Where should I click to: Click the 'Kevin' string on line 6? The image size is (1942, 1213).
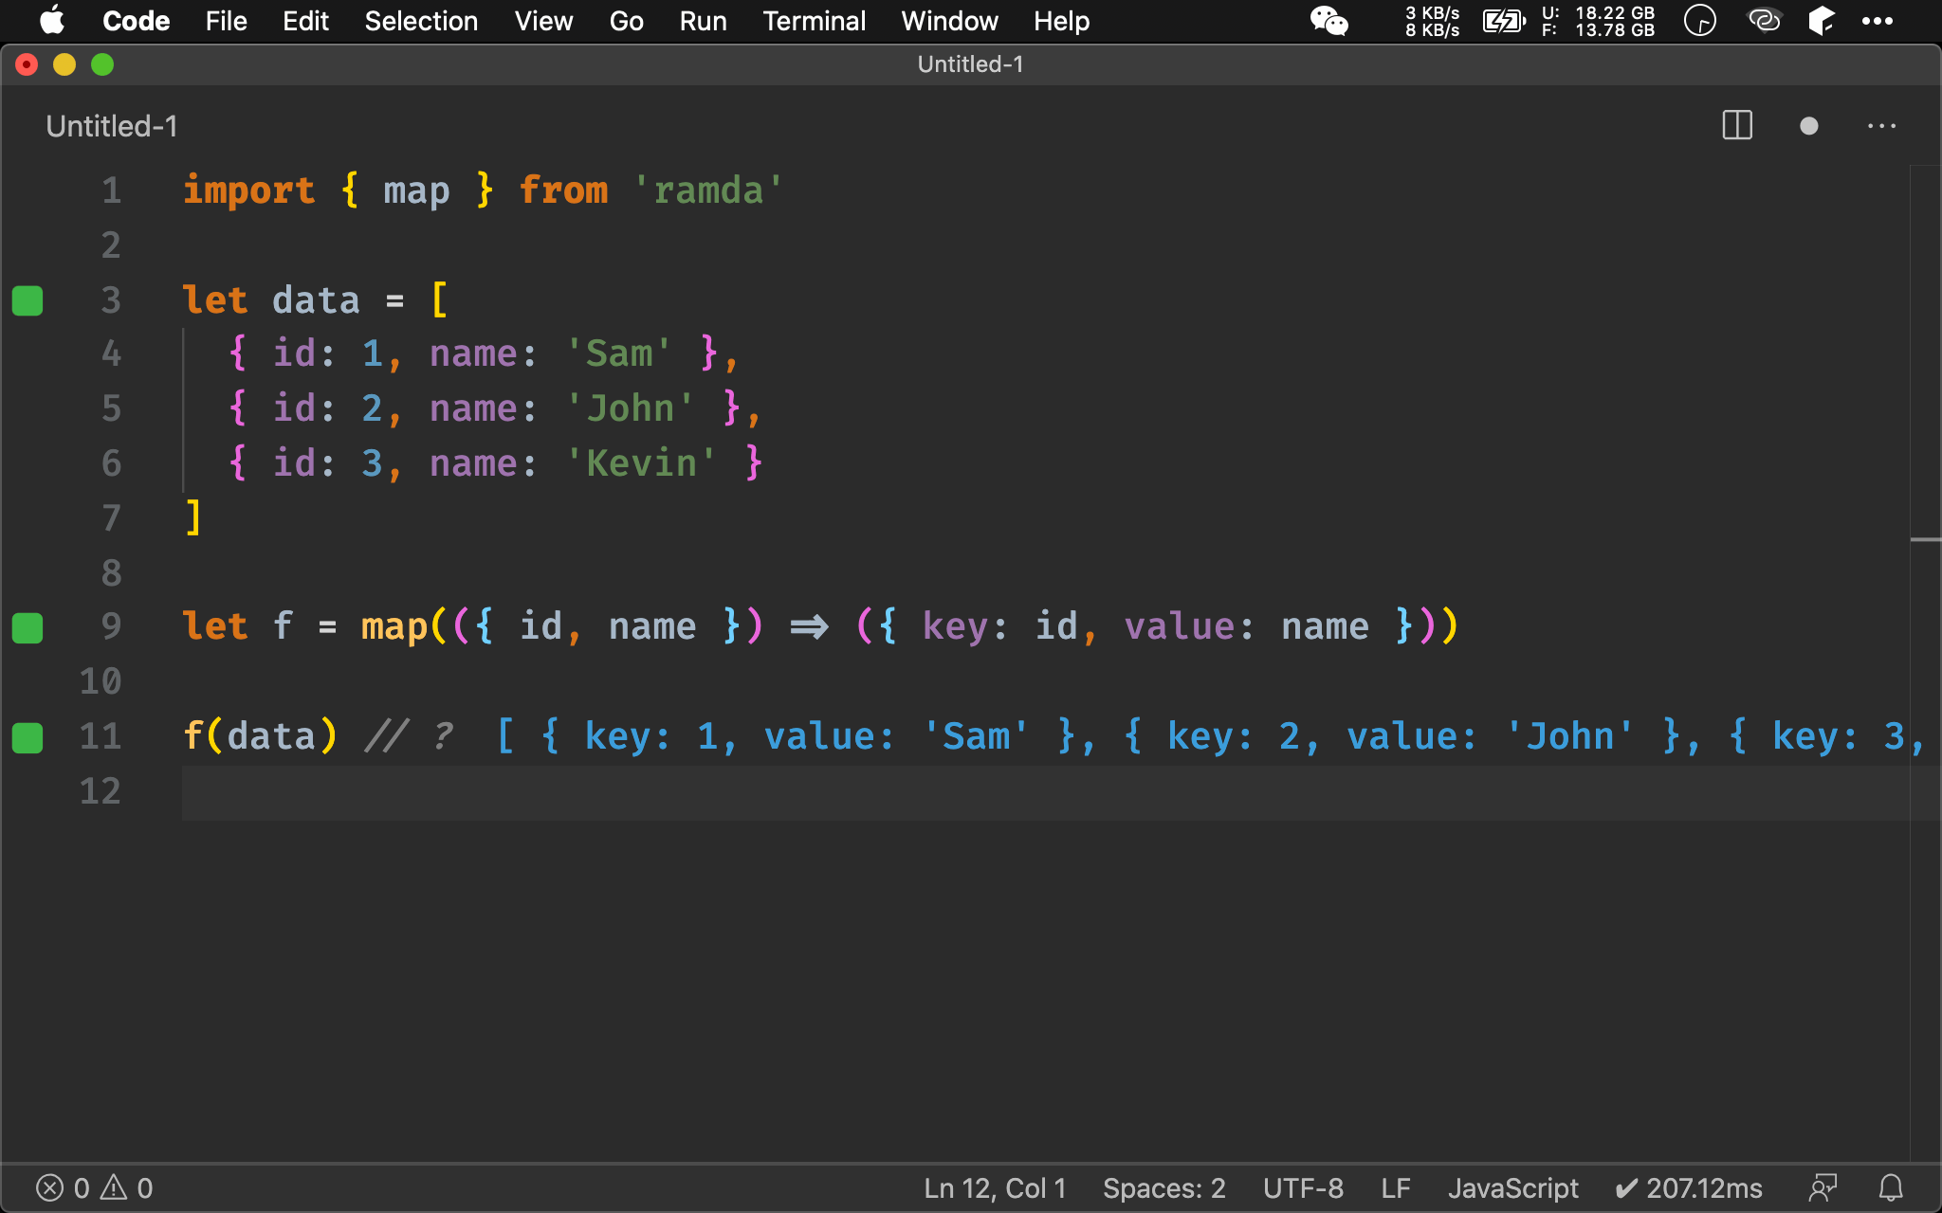click(641, 463)
